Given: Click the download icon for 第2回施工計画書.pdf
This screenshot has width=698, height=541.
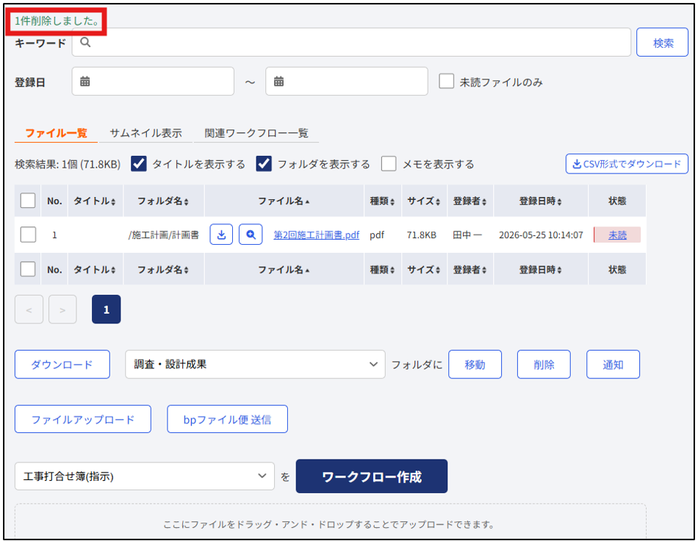Looking at the screenshot, I should (x=221, y=234).
